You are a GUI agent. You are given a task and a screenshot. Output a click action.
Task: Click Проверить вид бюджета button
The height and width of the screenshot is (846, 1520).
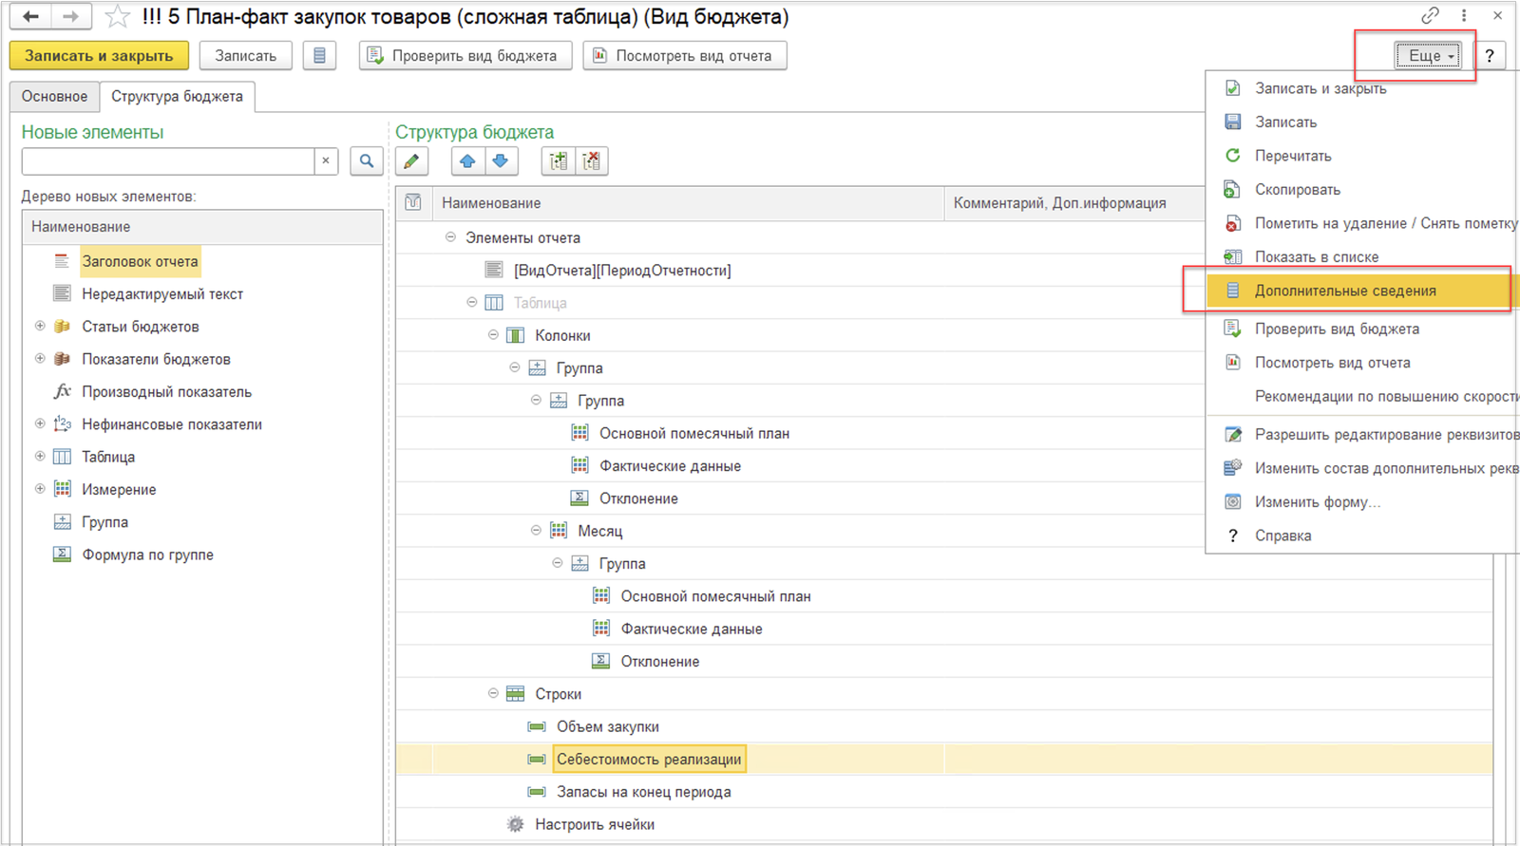[x=465, y=56]
